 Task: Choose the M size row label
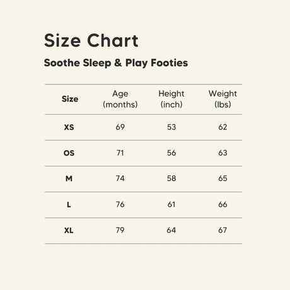69,178
